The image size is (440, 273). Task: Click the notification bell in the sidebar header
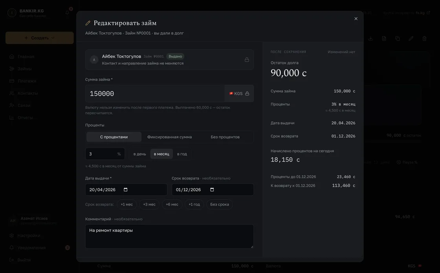tap(67, 13)
